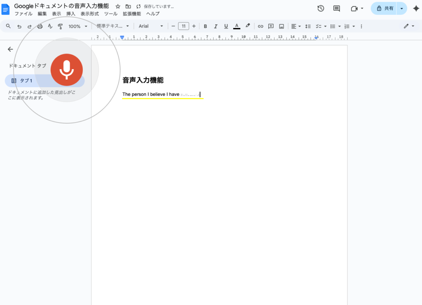Image resolution: width=422 pixels, height=305 pixels.
Task: Expand the paragraph style dropdown
Action: click(x=113, y=26)
